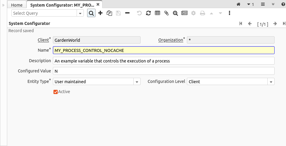Image resolution: width=286 pixels, height=146 pixels.
Task: Go to parent record up arrow
Action: (211, 13)
